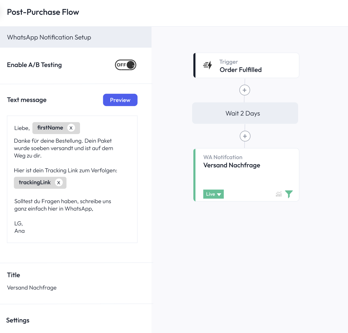Remove the firstName variable chip
The height and width of the screenshot is (333, 348).
pos(71,128)
